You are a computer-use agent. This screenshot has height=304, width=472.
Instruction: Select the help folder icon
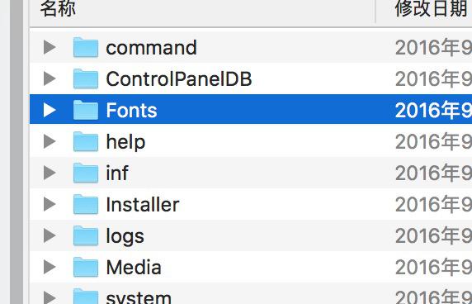point(86,141)
